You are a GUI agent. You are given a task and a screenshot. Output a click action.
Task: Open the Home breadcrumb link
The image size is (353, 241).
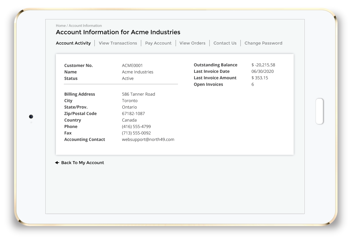61,26
